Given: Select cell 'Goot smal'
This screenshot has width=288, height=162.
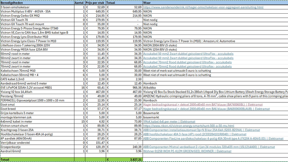Looking at the screenshot, I should point(37,105).
